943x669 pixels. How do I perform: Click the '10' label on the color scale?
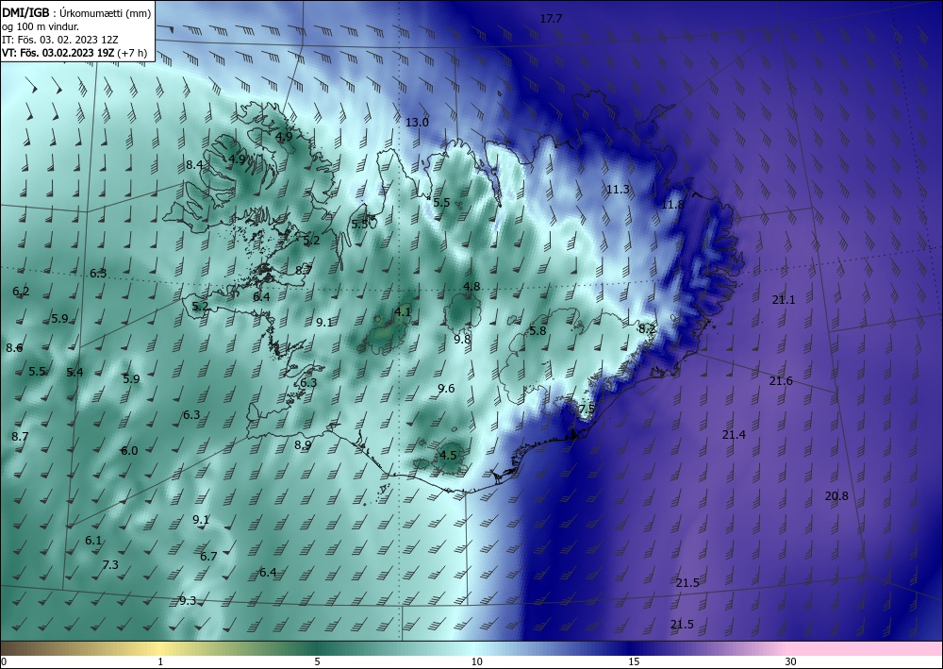(x=477, y=662)
